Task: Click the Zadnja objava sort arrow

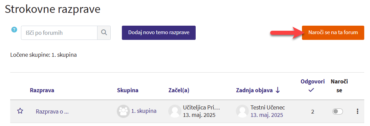Action: (x=278, y=90)
